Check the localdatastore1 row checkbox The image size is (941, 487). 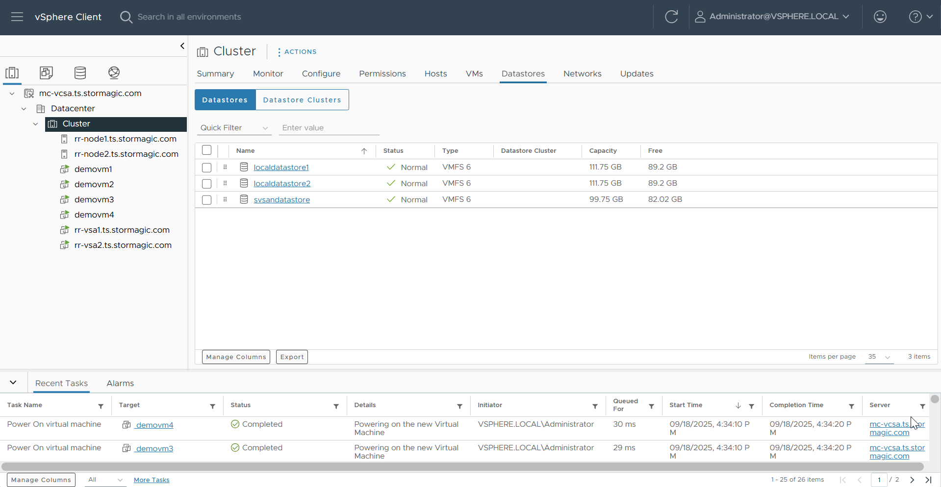coord(207,168)
